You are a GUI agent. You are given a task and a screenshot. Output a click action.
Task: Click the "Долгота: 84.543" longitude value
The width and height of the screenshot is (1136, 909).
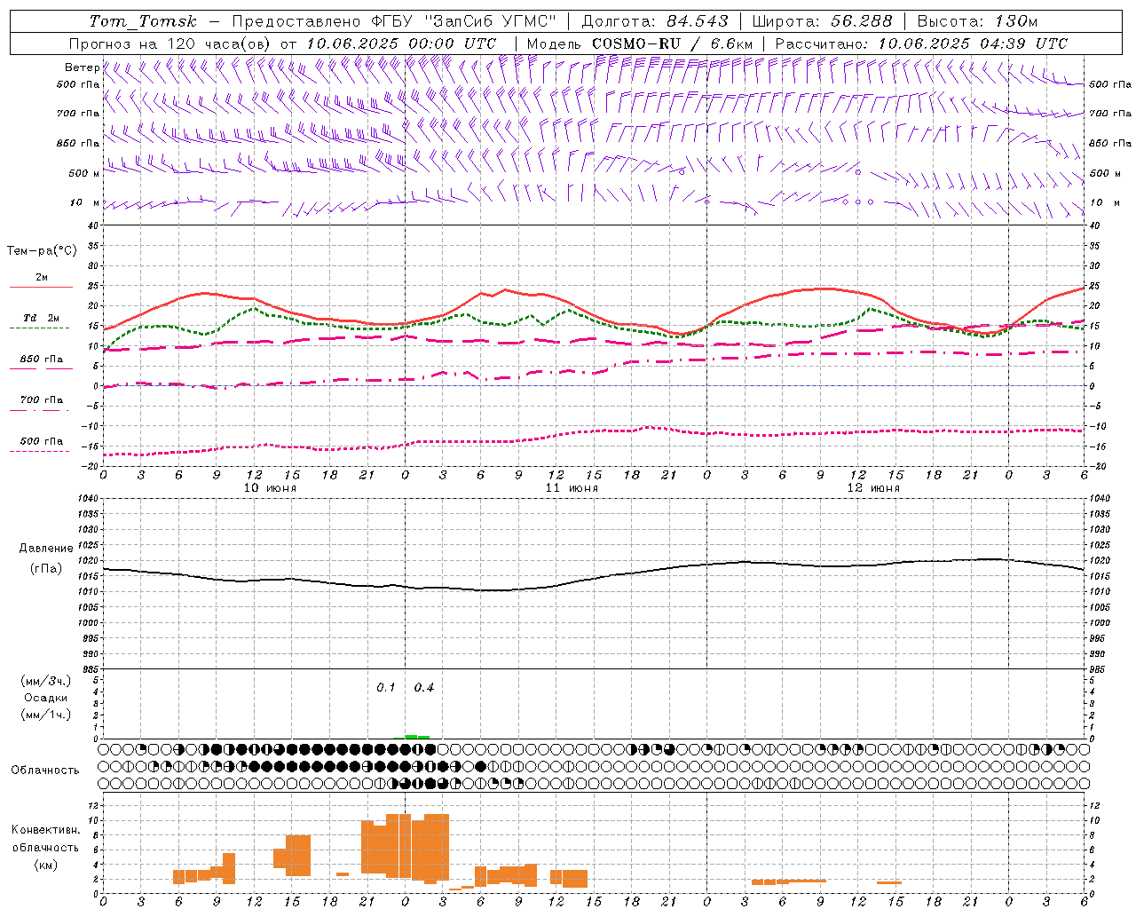point(655,21)
